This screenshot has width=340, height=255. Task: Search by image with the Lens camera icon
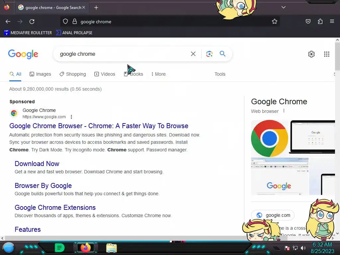(209, 54)
